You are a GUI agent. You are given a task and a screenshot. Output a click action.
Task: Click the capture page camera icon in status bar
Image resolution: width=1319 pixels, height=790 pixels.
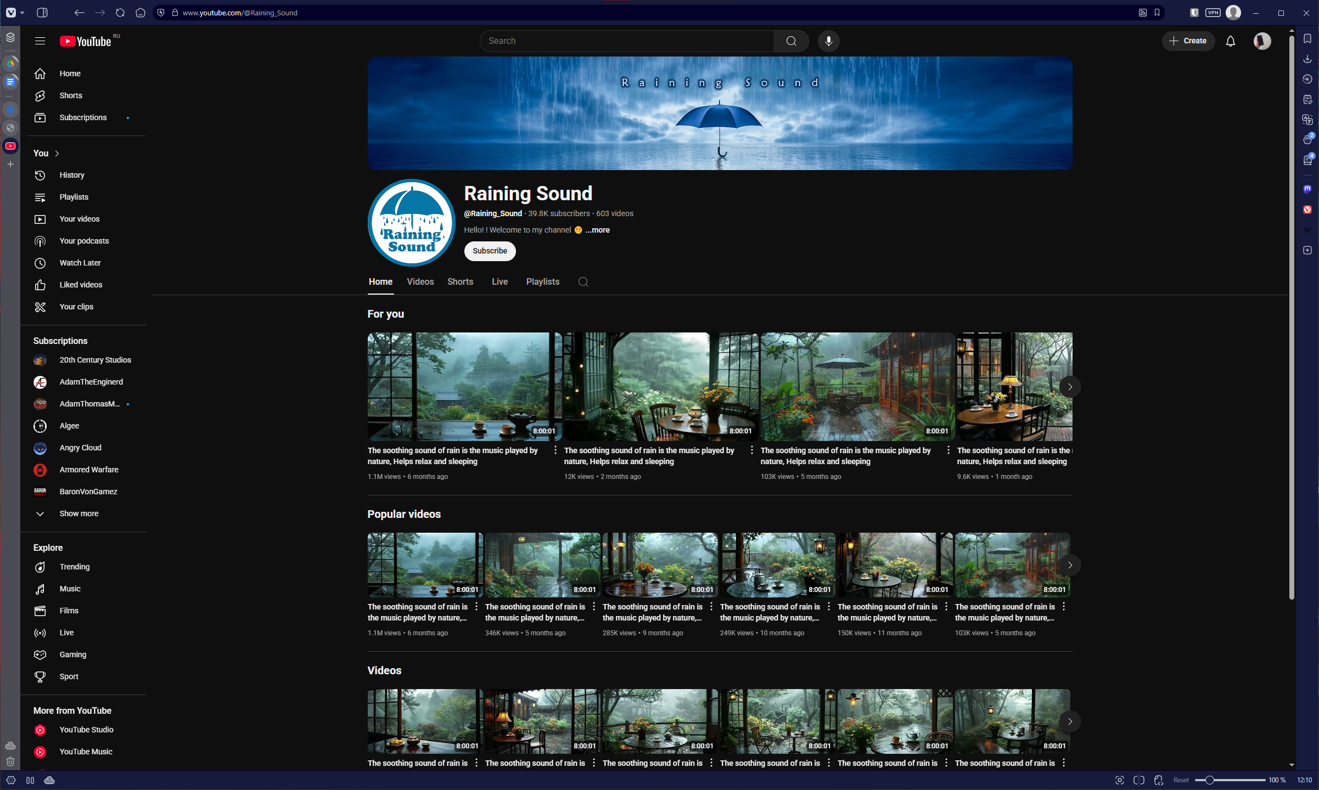[1119, 780]
